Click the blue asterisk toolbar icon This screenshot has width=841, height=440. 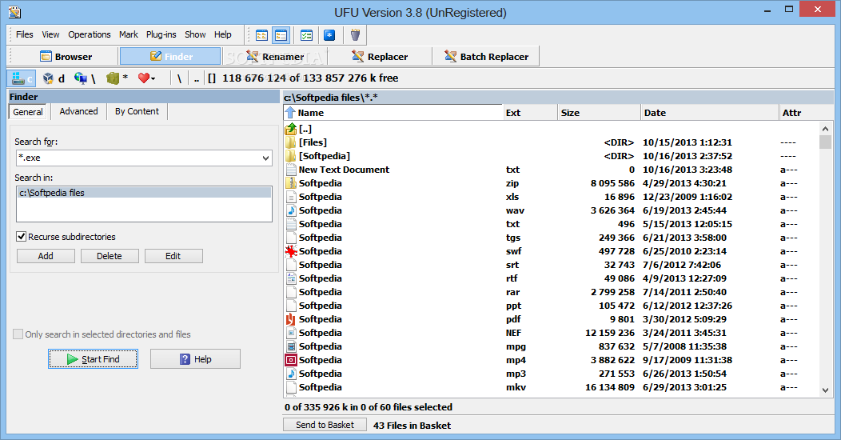point(329,35)
